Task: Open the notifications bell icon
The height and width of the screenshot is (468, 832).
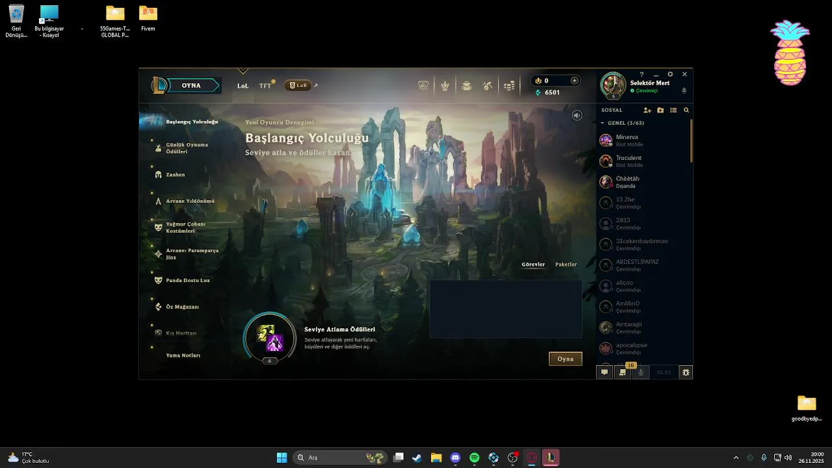Action: 684,90
